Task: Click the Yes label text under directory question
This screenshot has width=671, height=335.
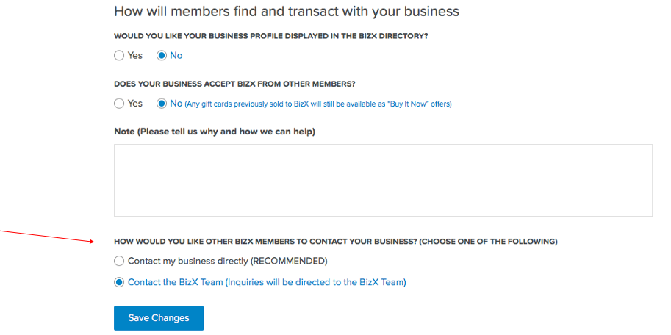Action: (x=135, y=56)
